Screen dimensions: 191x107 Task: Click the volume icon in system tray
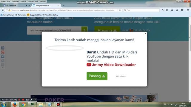tap(172, 105)
